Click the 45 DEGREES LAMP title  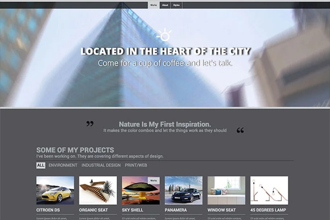(x=268, y=210)
